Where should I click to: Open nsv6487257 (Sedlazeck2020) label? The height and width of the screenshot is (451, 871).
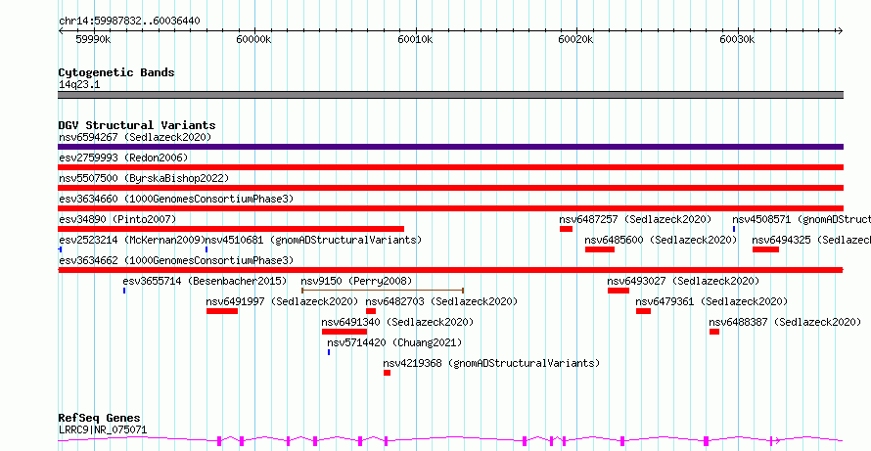click(x=635, y=219)
